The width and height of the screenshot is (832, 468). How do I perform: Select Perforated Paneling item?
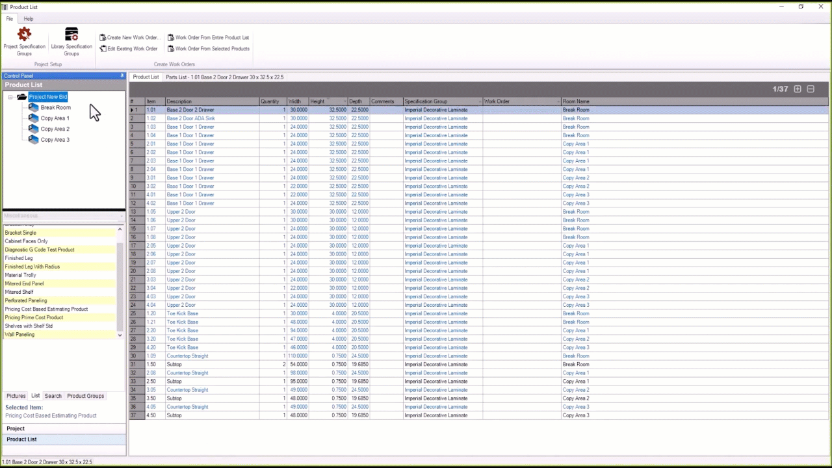click(60, 300)
